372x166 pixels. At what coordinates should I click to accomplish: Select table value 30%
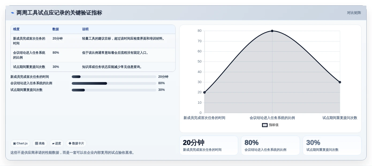click(56, 67)
